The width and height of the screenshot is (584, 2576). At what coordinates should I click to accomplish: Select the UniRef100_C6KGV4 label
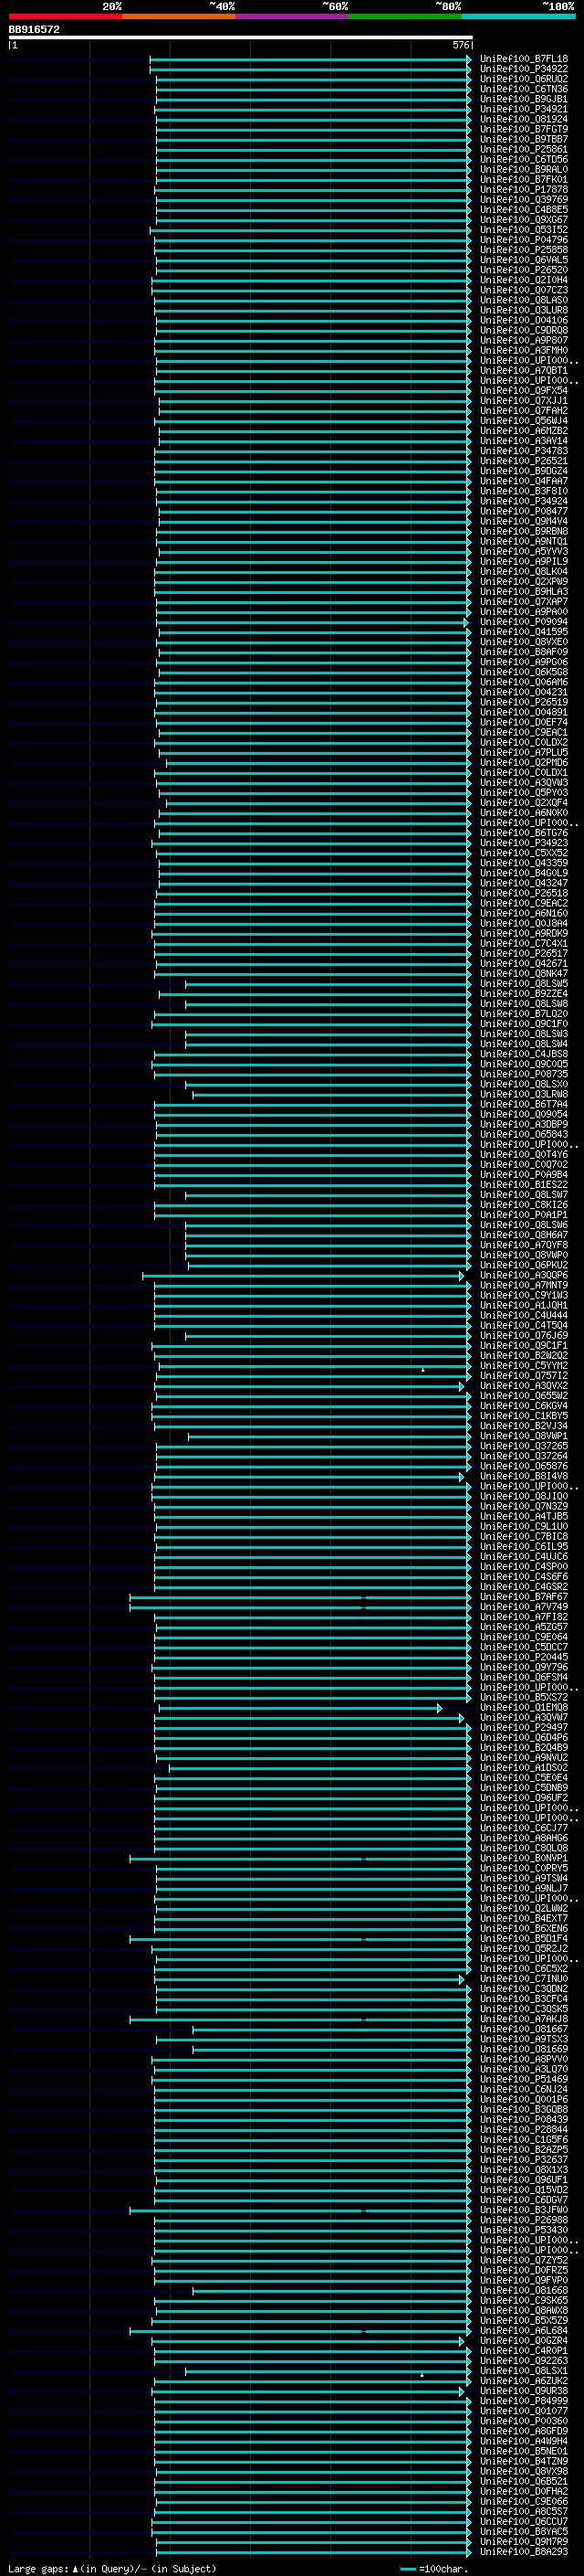tap(523, 1406)
